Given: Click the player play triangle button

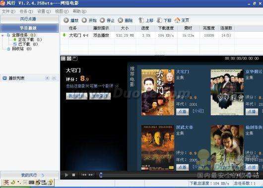Looking at the screenshot, I should 66,175.
